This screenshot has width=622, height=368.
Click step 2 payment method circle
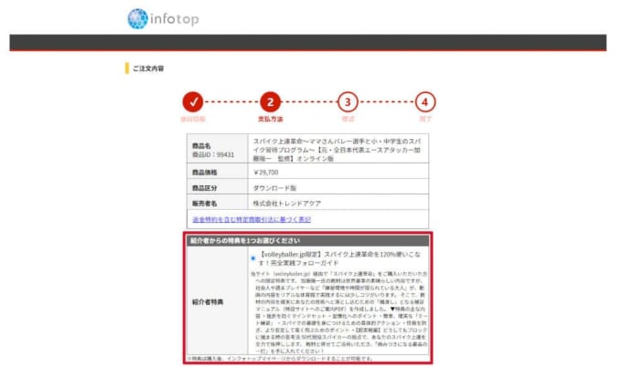tap(270, 102)
